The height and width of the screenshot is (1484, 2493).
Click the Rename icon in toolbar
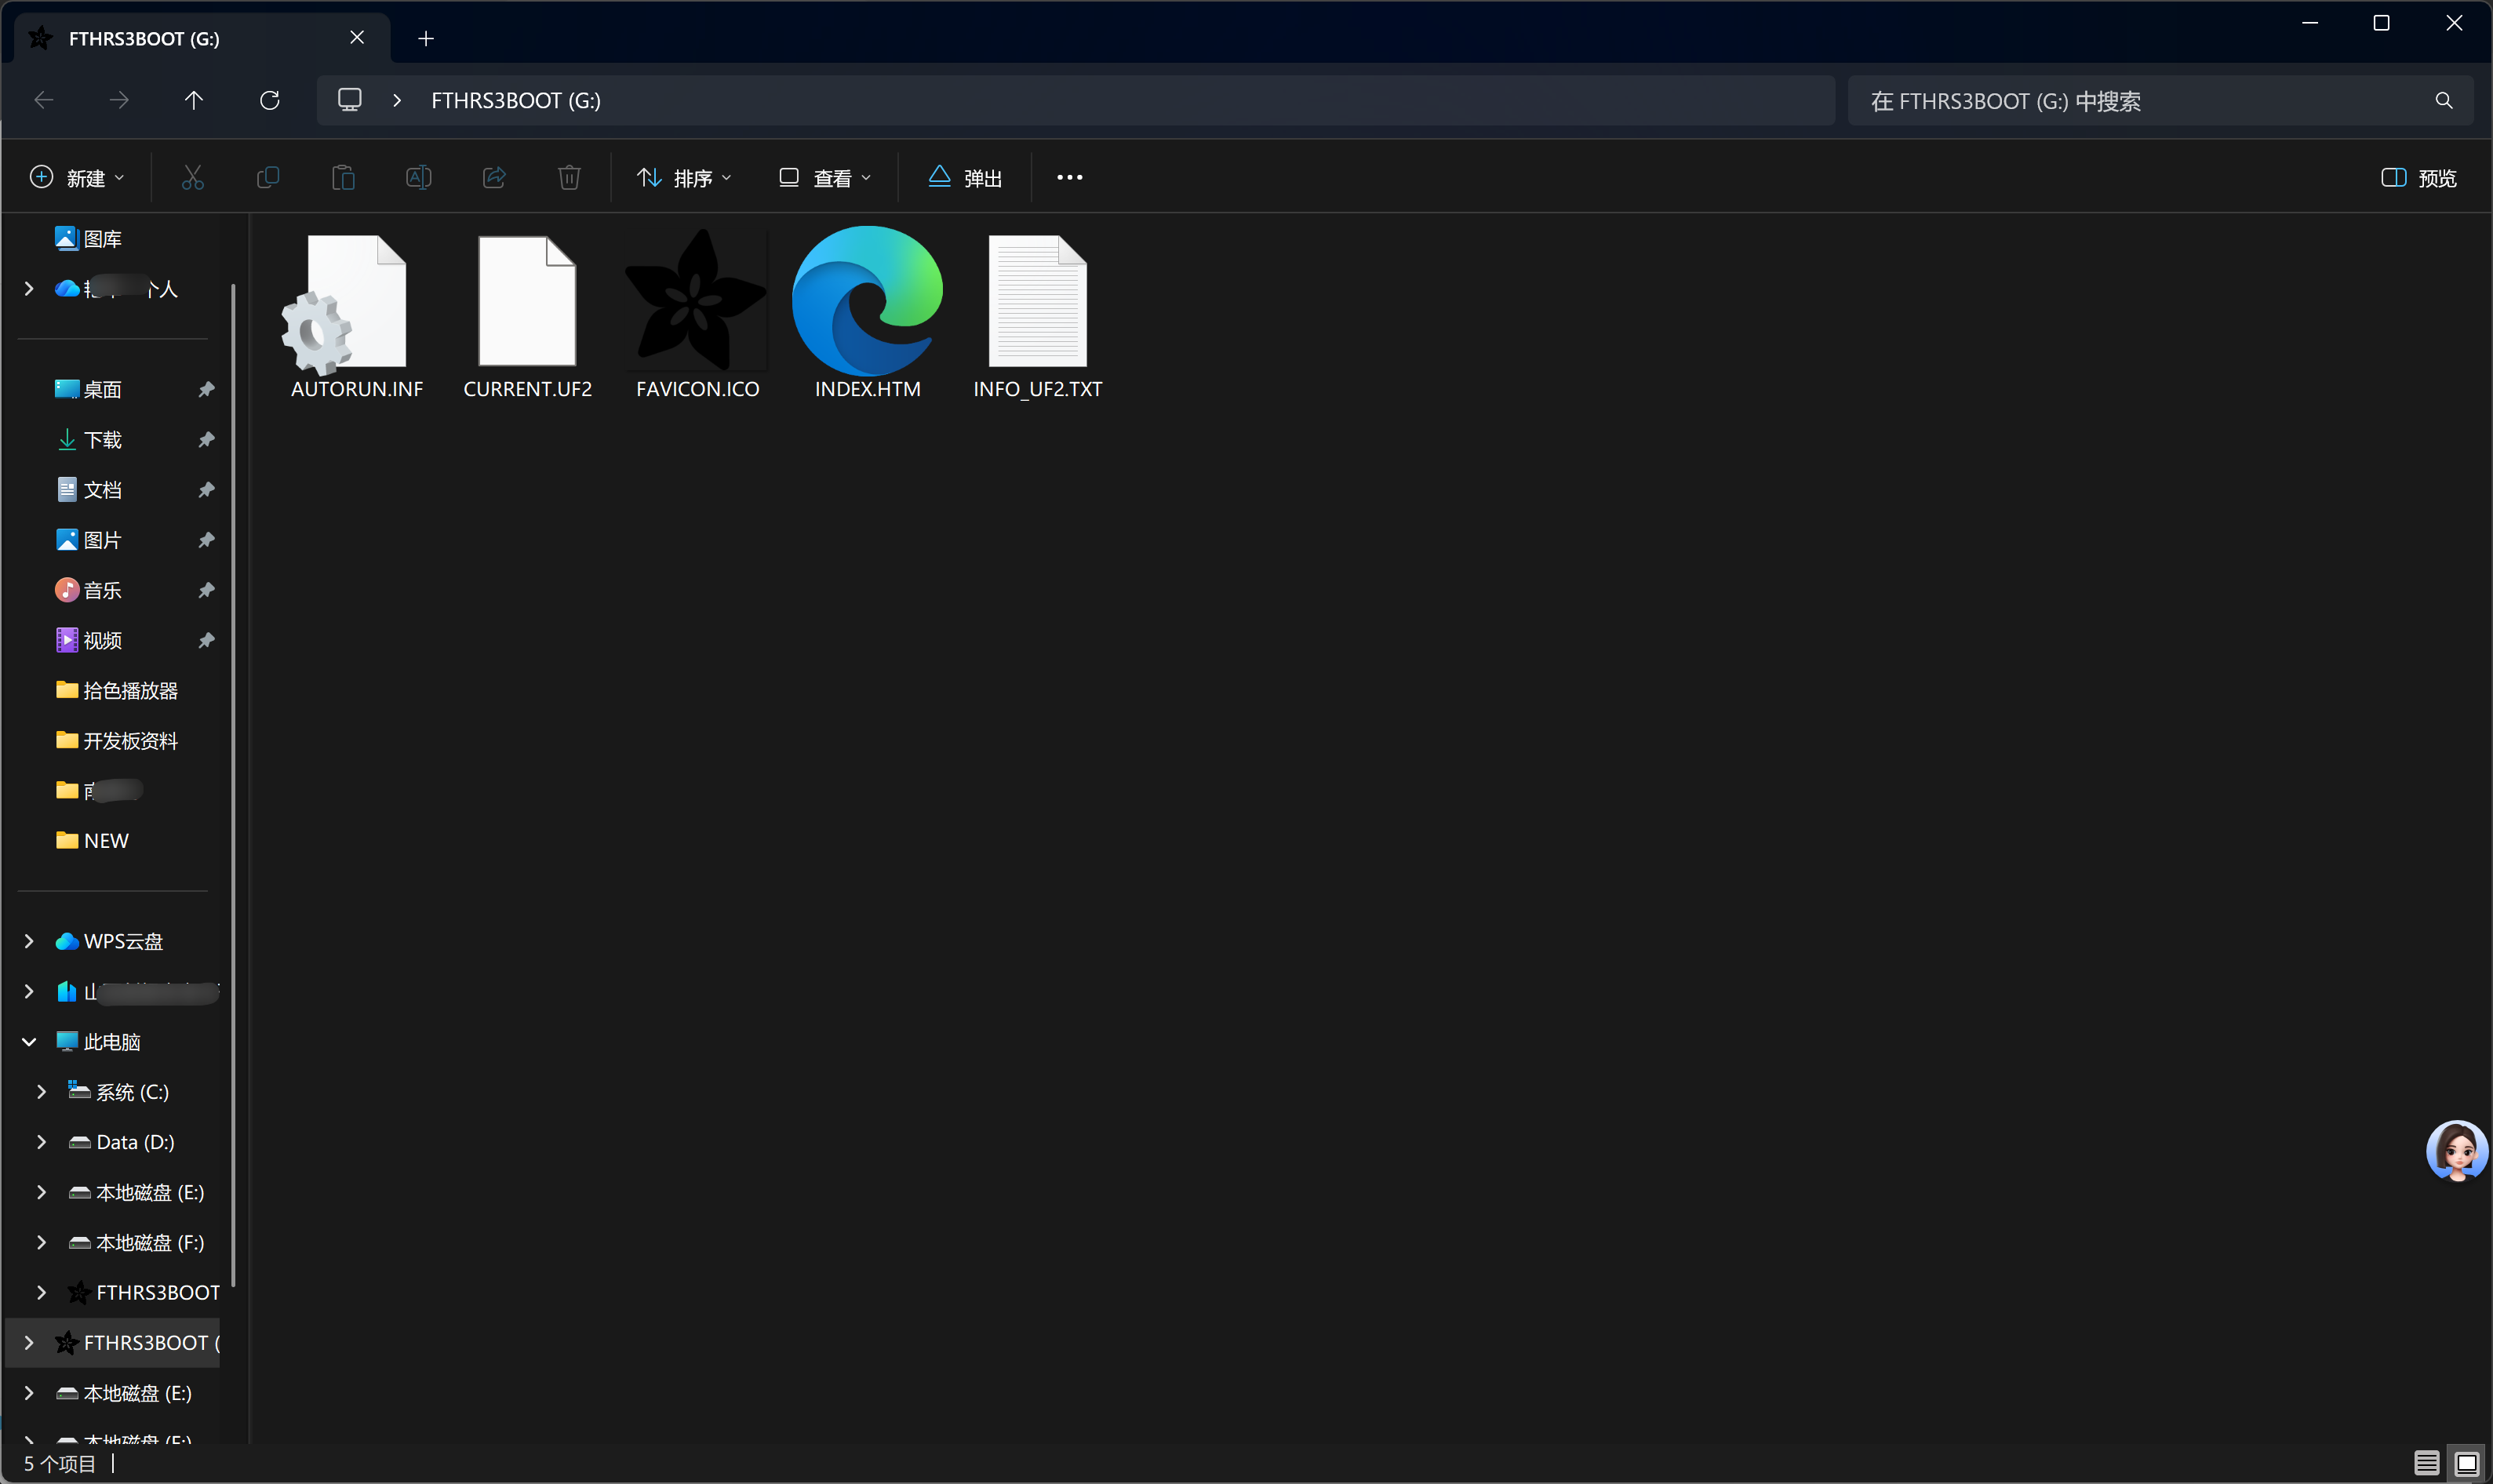click(x=418, y=178)
